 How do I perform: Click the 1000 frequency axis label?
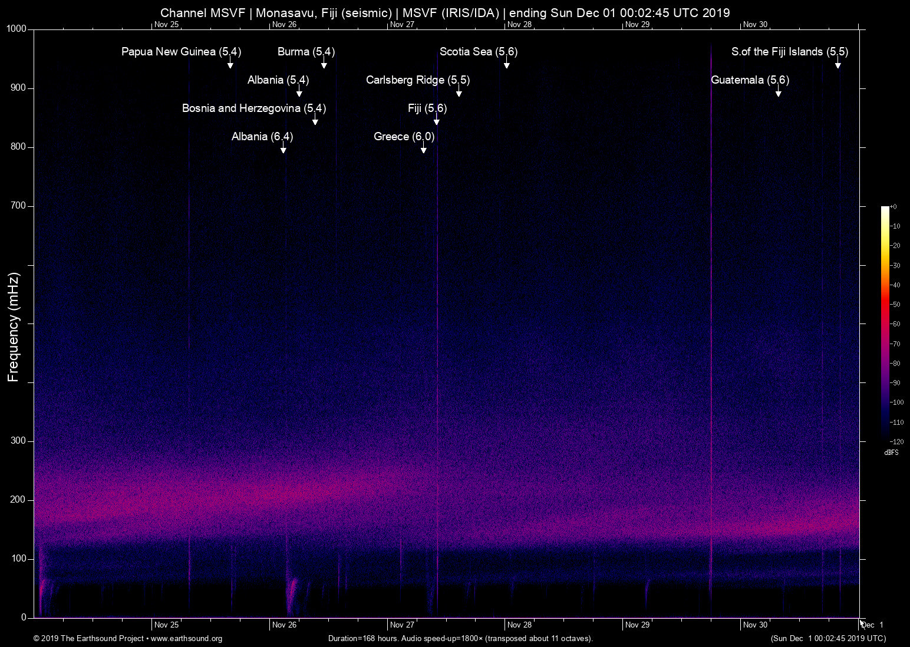[x=17, y=29]
